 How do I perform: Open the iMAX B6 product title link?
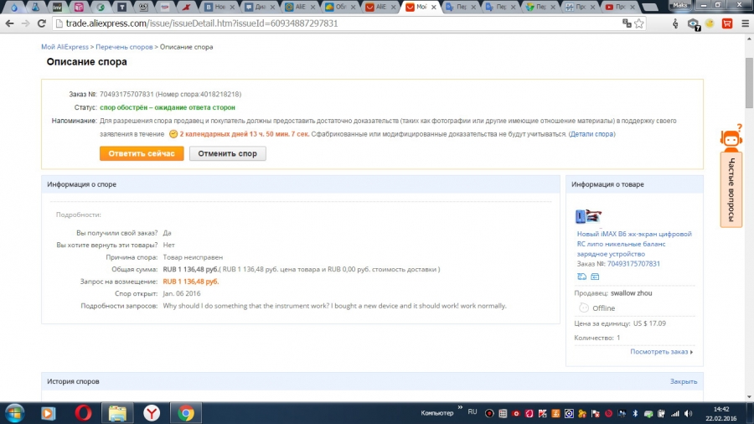(x=633, y=244)
